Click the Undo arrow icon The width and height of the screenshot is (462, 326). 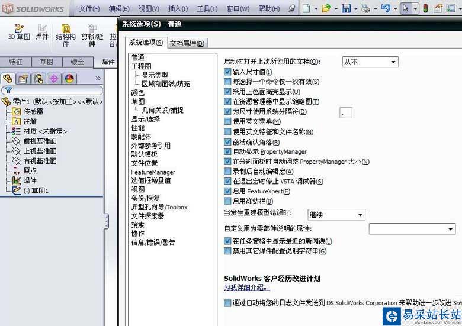click(x=386, y=8)
